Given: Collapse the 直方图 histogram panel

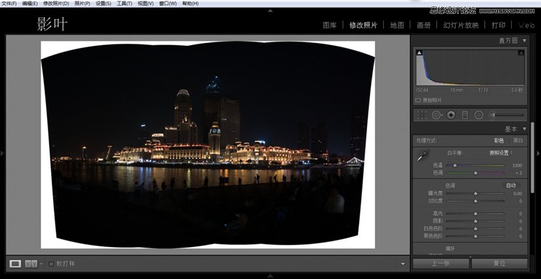Looking at the screenshot, I should [x=524, y=41].
